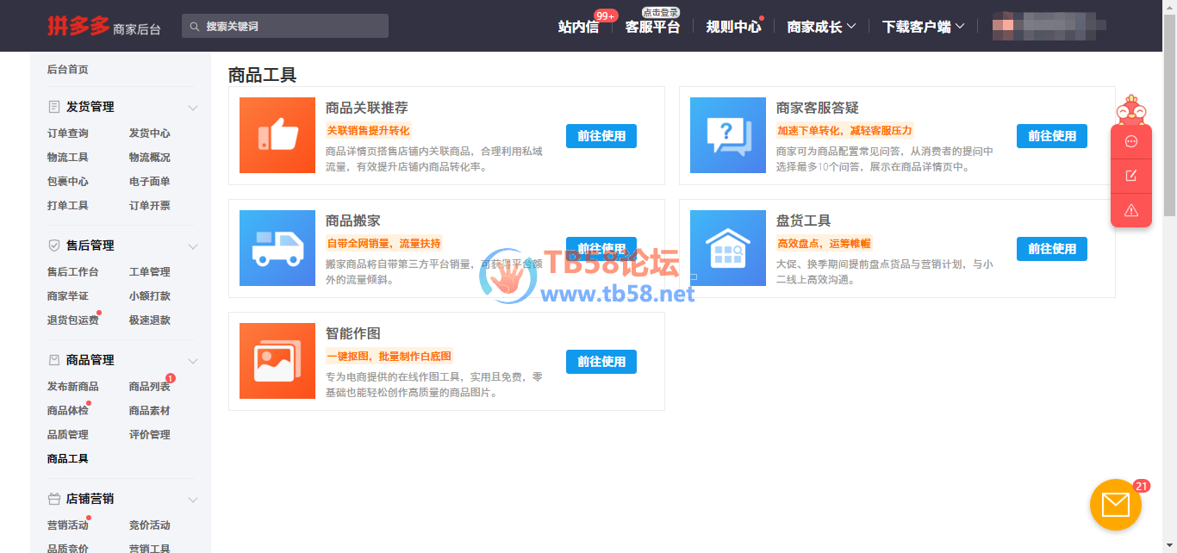Open 电子面单 in sidebar
The width and height of the screenshot is (1177, 553).
150,182
